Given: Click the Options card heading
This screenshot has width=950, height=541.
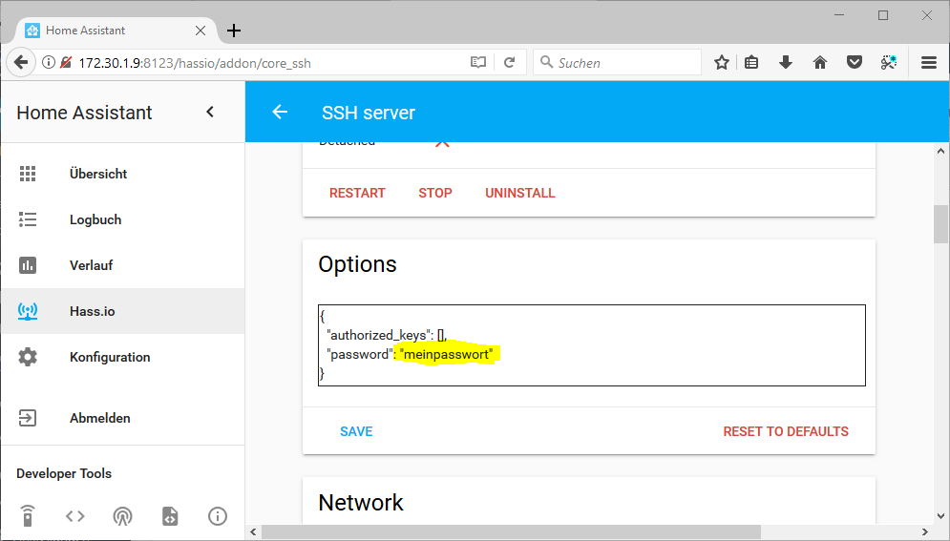Looking at the screenshot, I should click(357, 264).
